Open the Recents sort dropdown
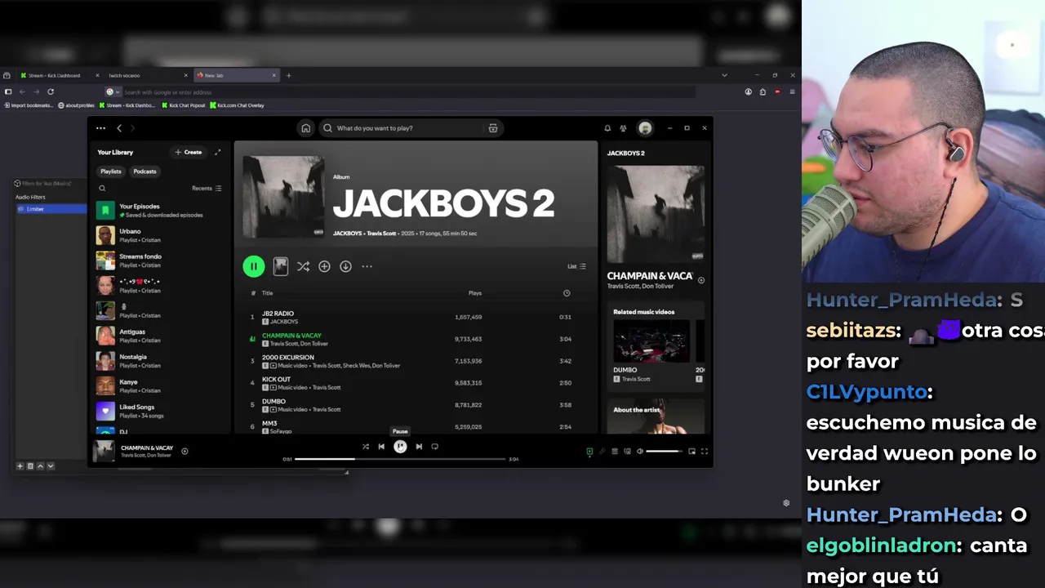 click(x=207, y=189)
